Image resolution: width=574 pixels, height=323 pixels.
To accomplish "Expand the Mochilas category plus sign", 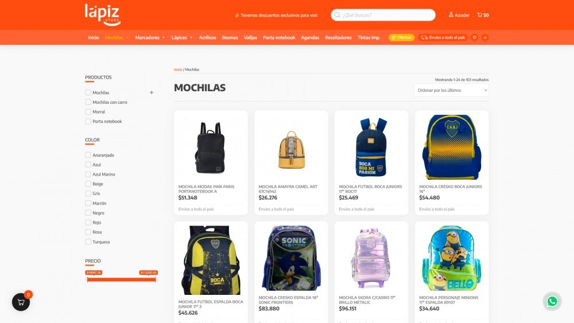I will pos(152,92).
